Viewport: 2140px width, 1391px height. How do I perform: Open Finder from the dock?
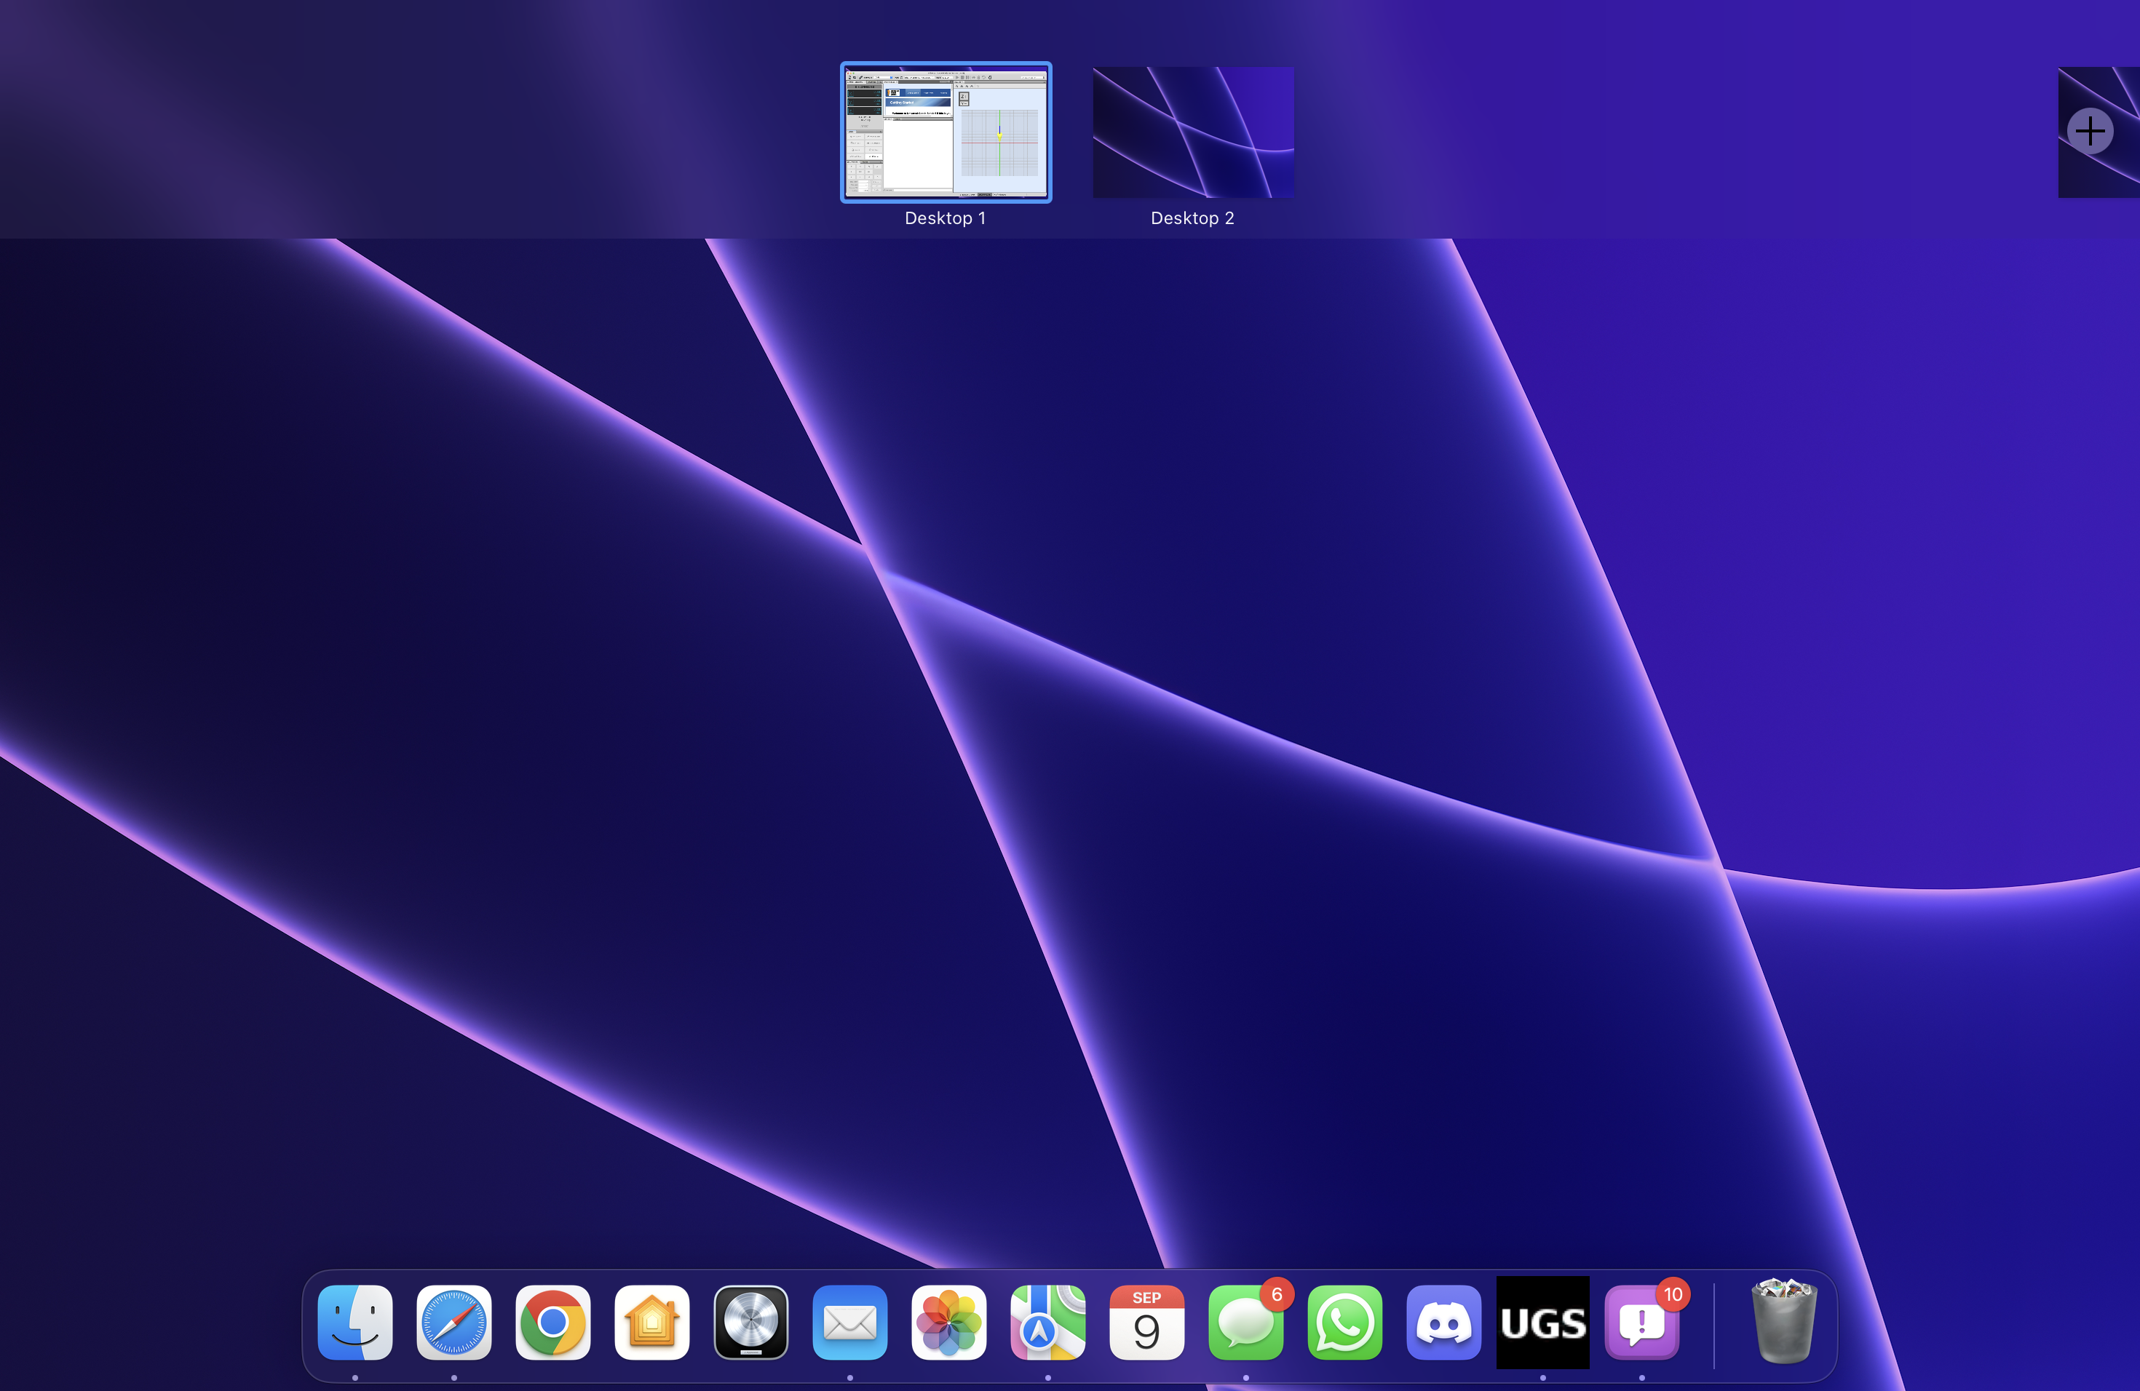point(355,1323)
